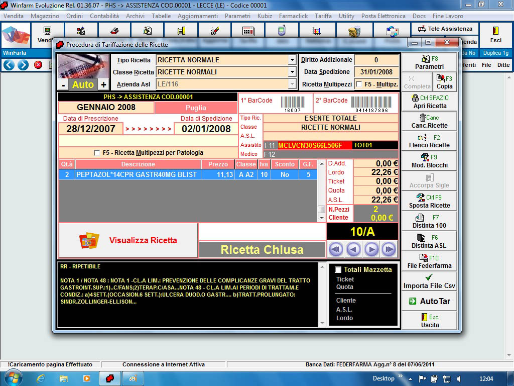Open the Magazzino menu
This screenshot has width=514, height=386.
pyautogui.click(x=45, y=16)
